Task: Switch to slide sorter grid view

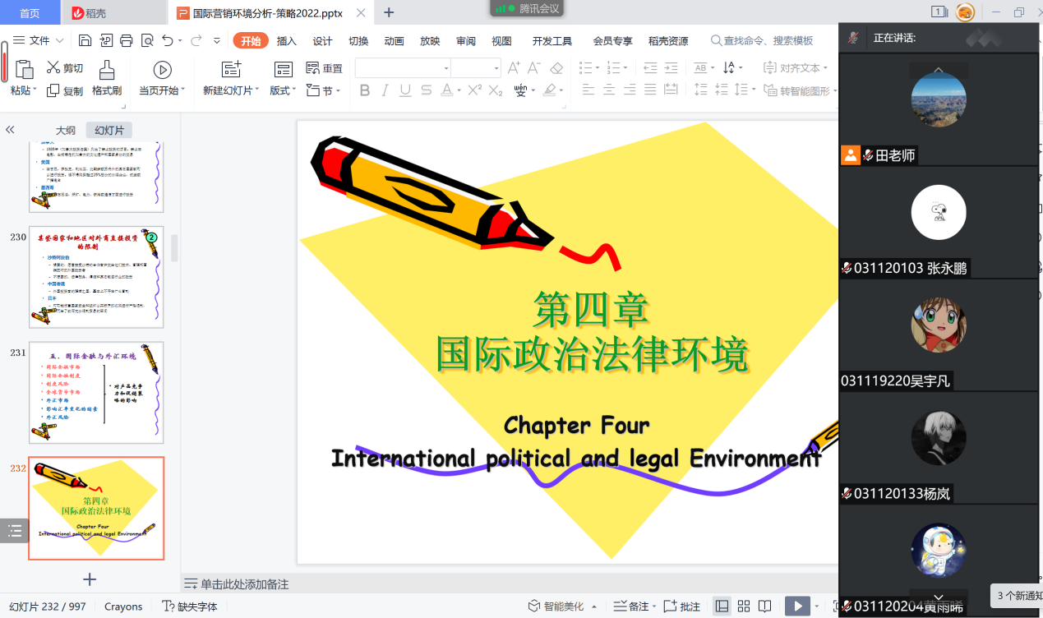Action: click(x=743, y=606)
